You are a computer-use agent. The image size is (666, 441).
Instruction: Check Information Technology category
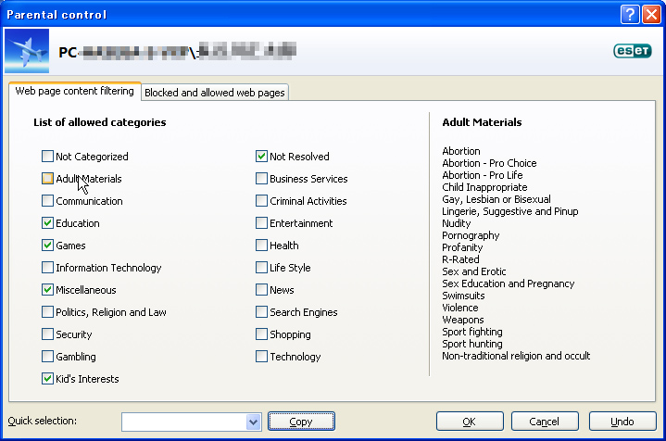tap(47, 267)
